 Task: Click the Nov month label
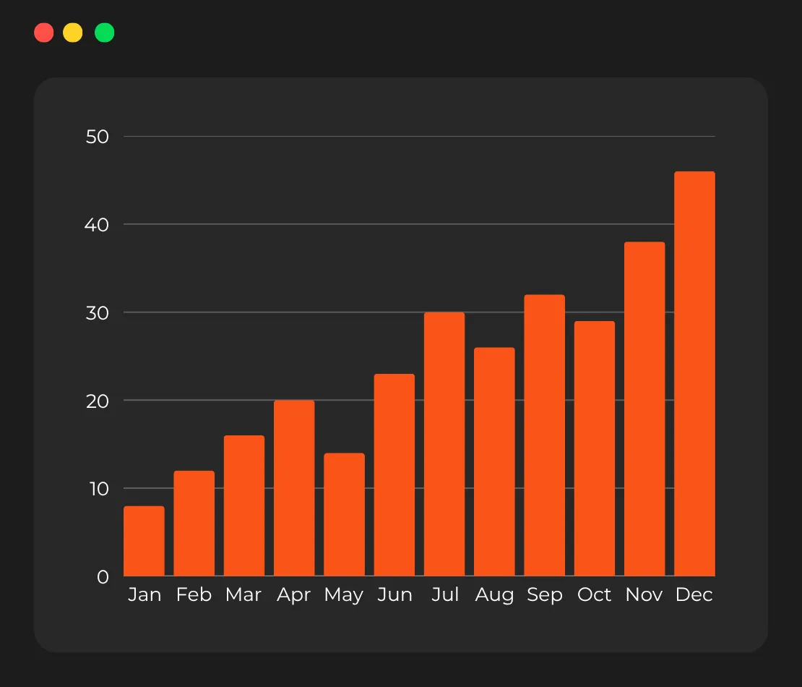pyautogui.click(x=644, y=595)
